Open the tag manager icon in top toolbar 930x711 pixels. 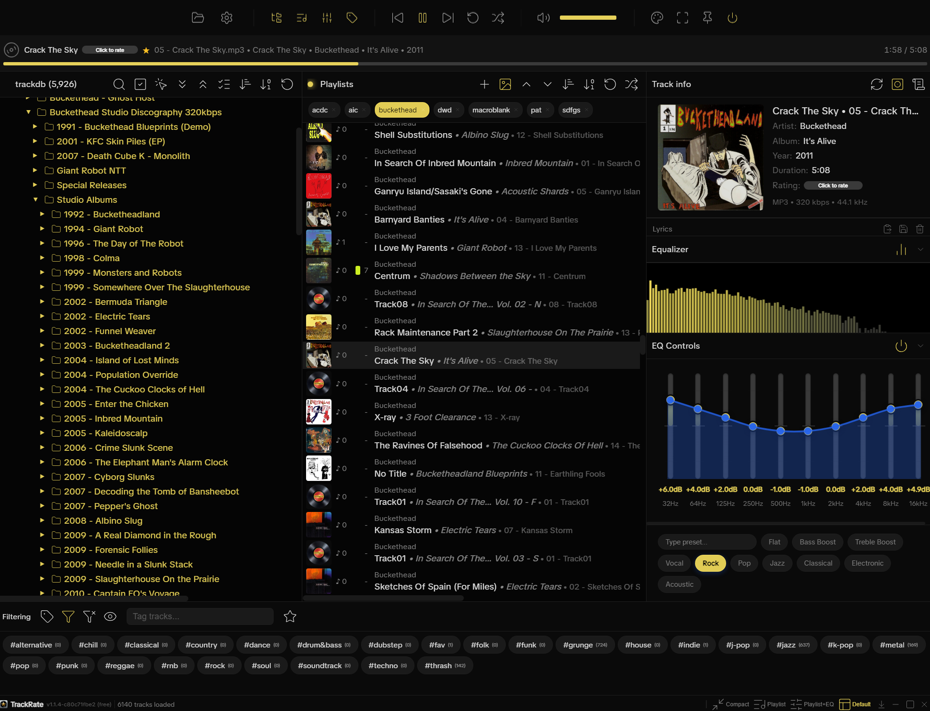(351, 18)
